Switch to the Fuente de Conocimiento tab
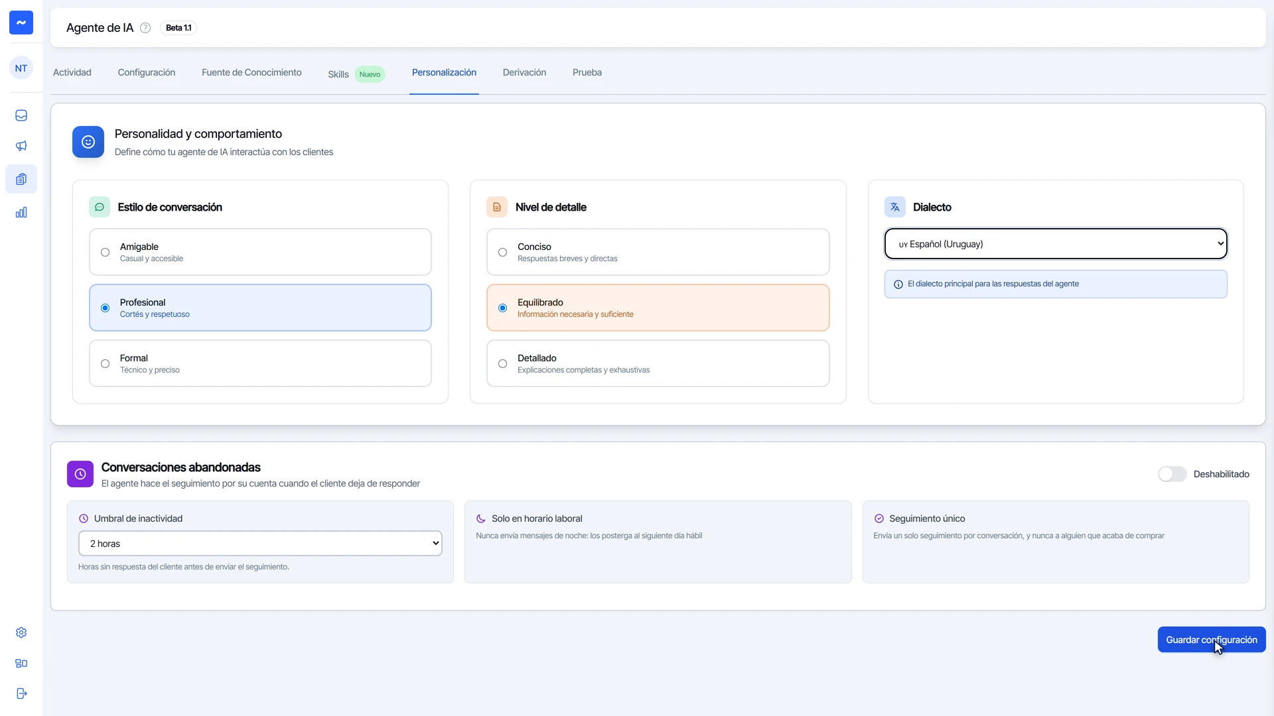This screenshot has height=716, width=1274. [251, 72]
